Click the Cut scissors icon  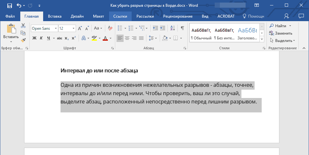coord(23,26)
